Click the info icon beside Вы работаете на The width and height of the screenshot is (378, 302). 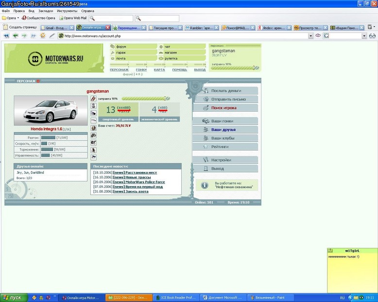(205, 185)
